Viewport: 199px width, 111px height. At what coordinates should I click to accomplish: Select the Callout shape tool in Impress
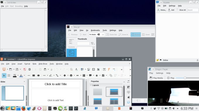point(90,76)
